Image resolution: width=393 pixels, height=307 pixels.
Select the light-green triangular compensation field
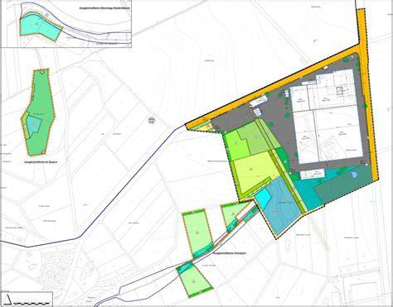(234, 213)
